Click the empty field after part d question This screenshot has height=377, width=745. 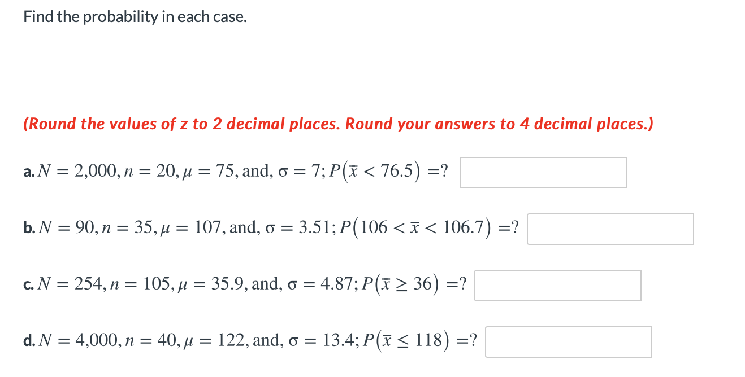point(568,341)
